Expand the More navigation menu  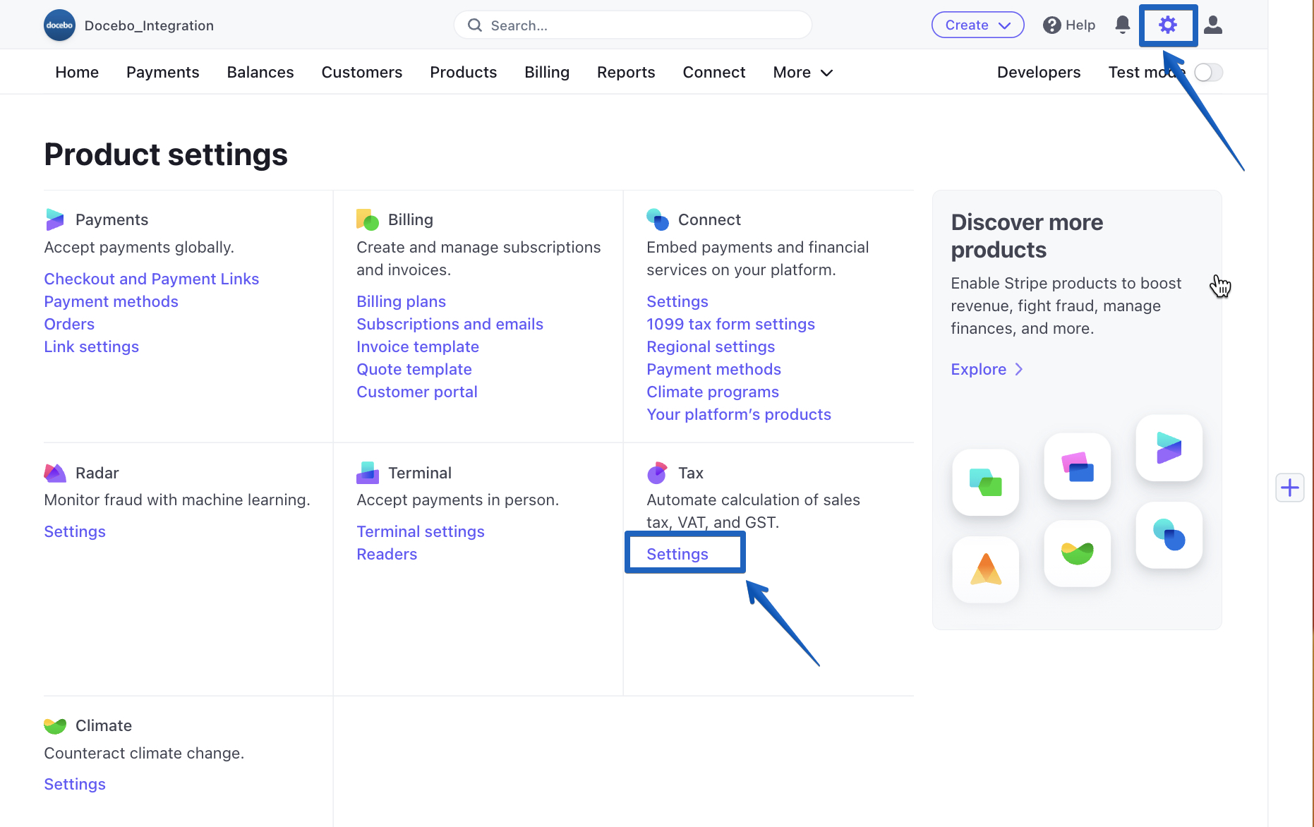803,73
